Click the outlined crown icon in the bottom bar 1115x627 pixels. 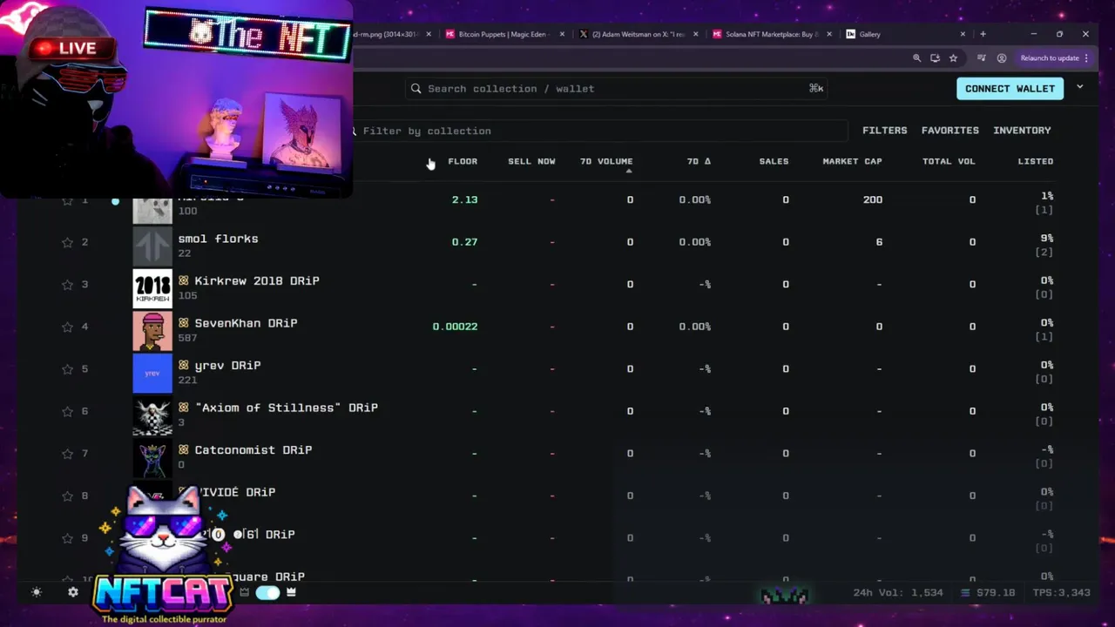245,592
